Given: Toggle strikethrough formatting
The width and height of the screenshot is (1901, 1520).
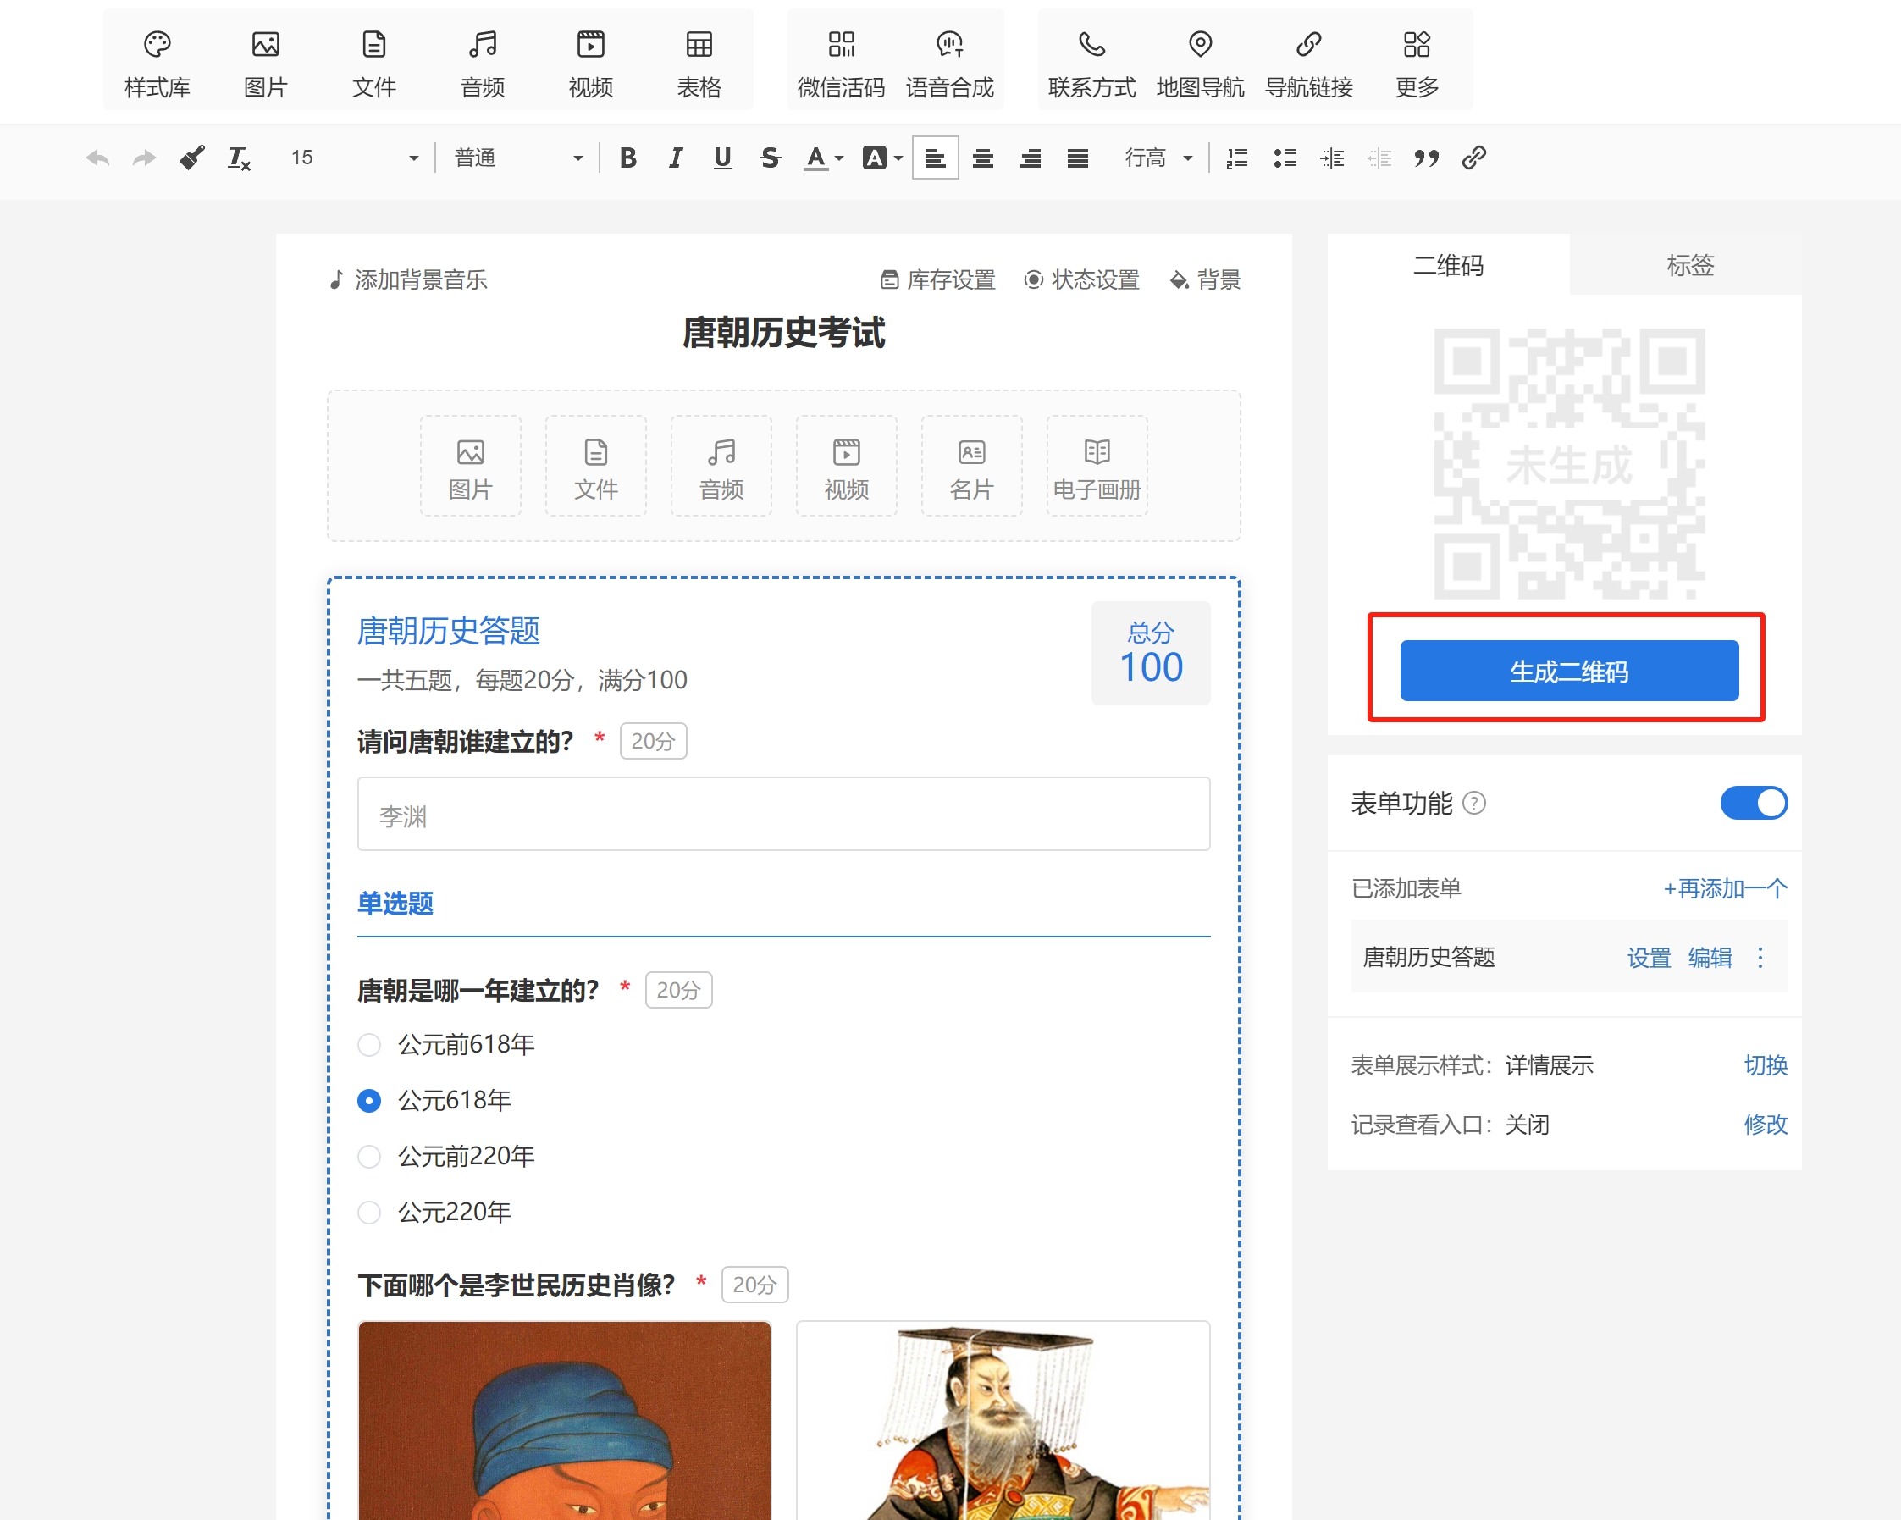Looking at the screenshot, I should coord(770,158).
